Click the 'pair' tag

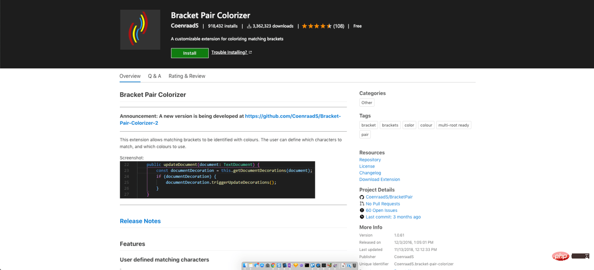pyautogui.click(x=365, y=135)
